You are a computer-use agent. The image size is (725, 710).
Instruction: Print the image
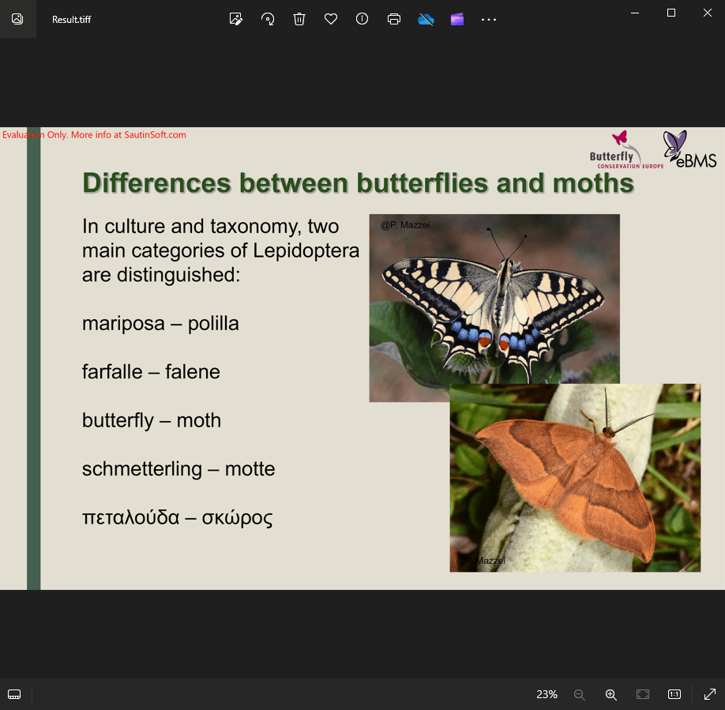(394, 19)
